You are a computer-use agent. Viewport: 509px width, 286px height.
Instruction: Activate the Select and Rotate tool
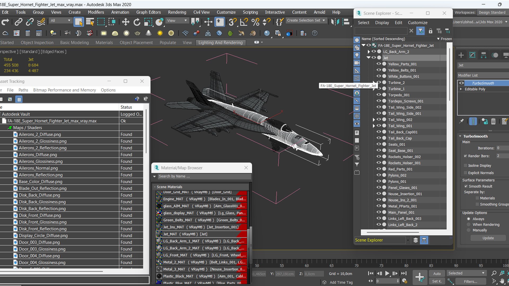pos(137,22)
